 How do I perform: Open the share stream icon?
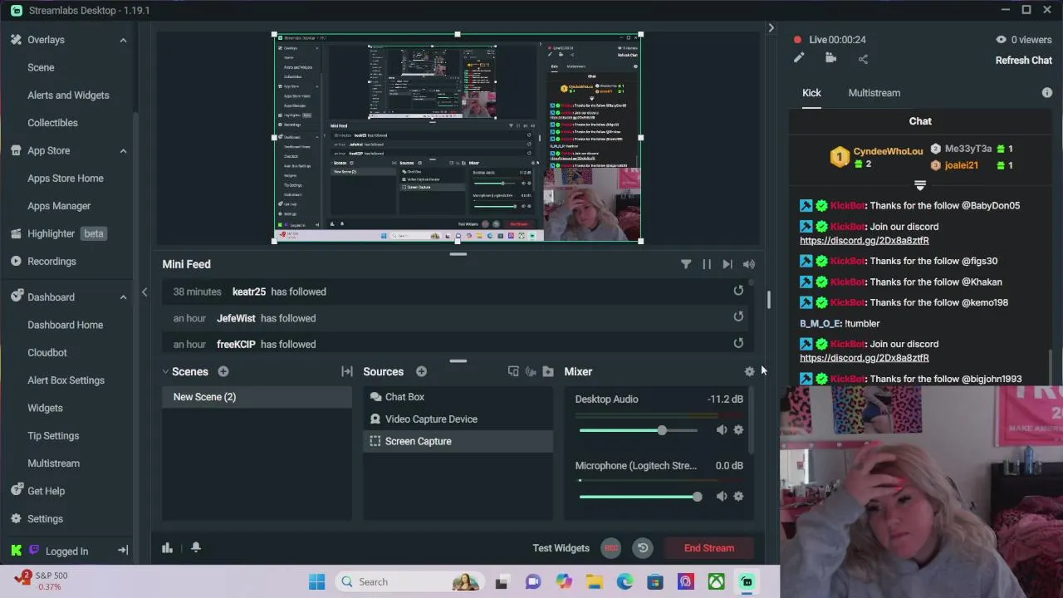(x=863, y=59)
